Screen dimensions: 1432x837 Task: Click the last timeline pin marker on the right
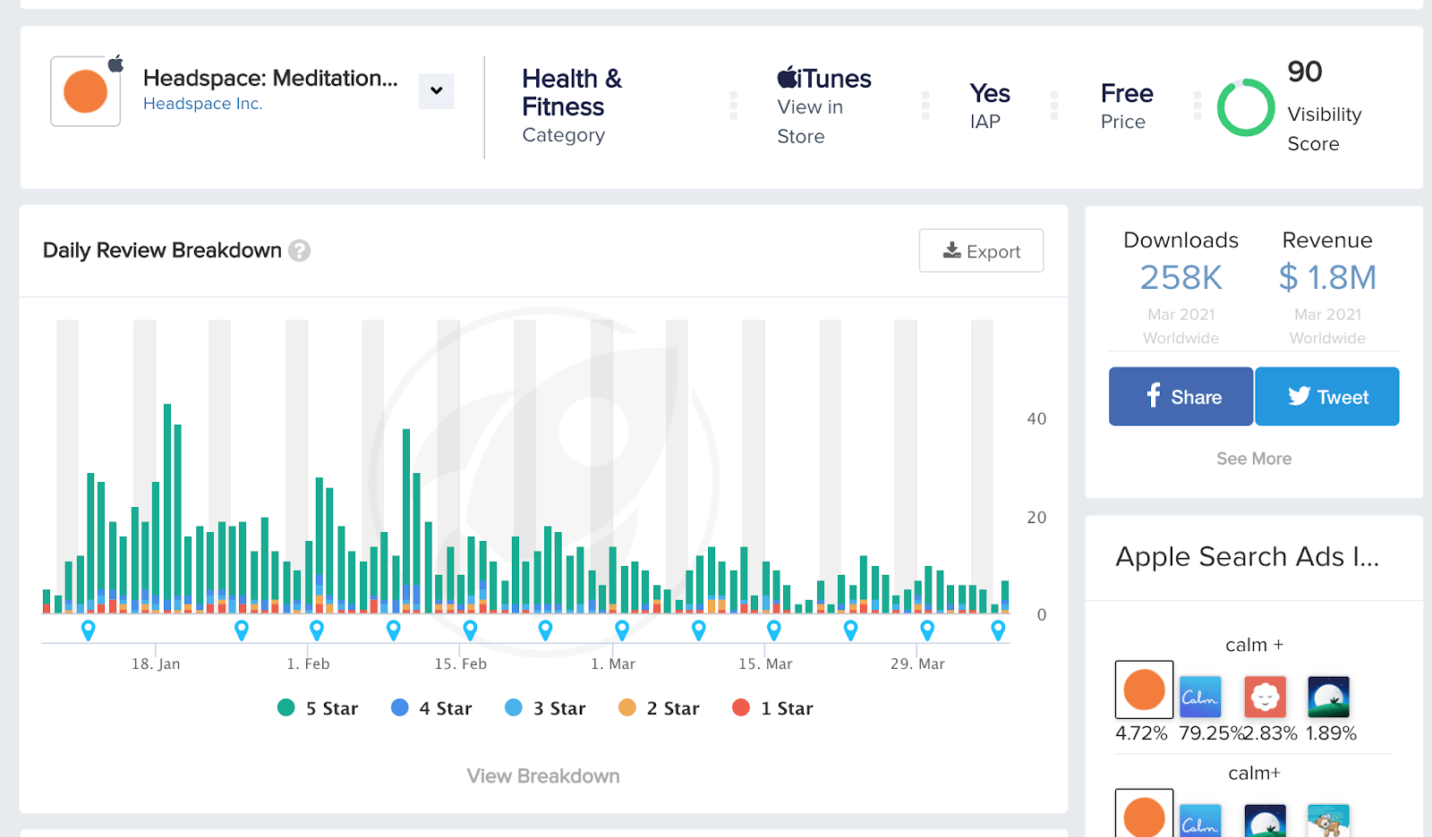coord(998,630)
